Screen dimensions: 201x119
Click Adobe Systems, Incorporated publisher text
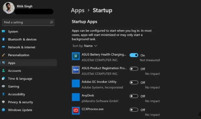click(102, 87)
